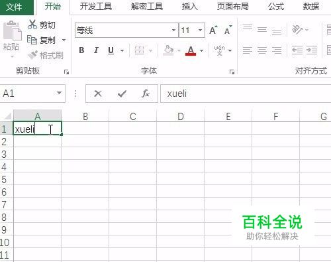Align text left
The image size is (331, 262).
click(x=248, y=50)
